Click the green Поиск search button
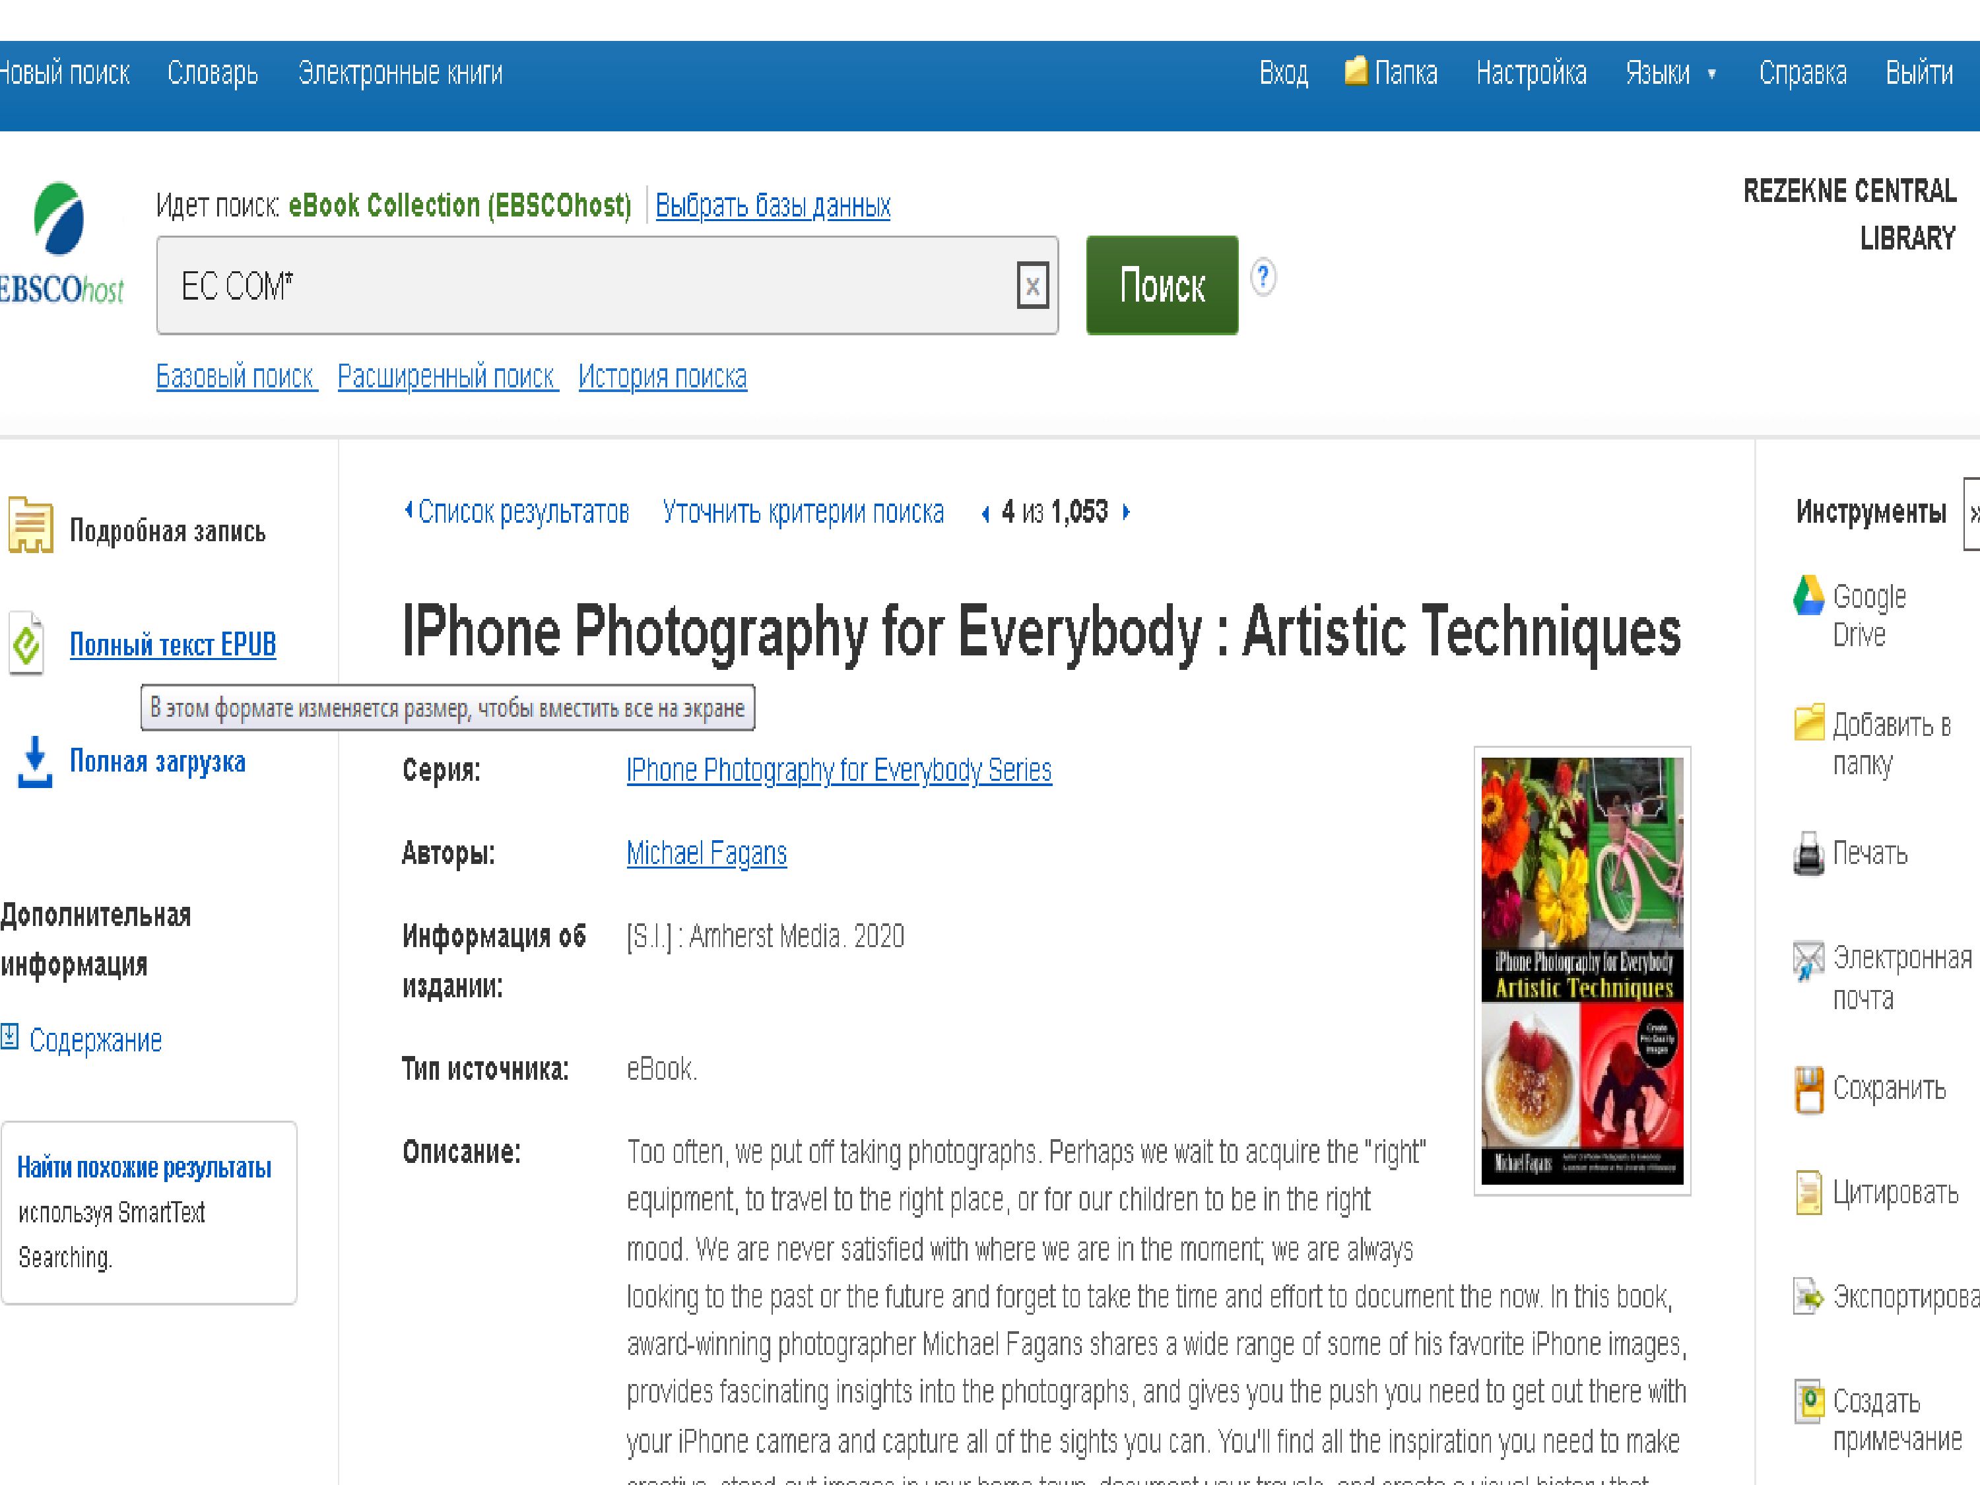 pyautogui.click(x=1162, y=286)
